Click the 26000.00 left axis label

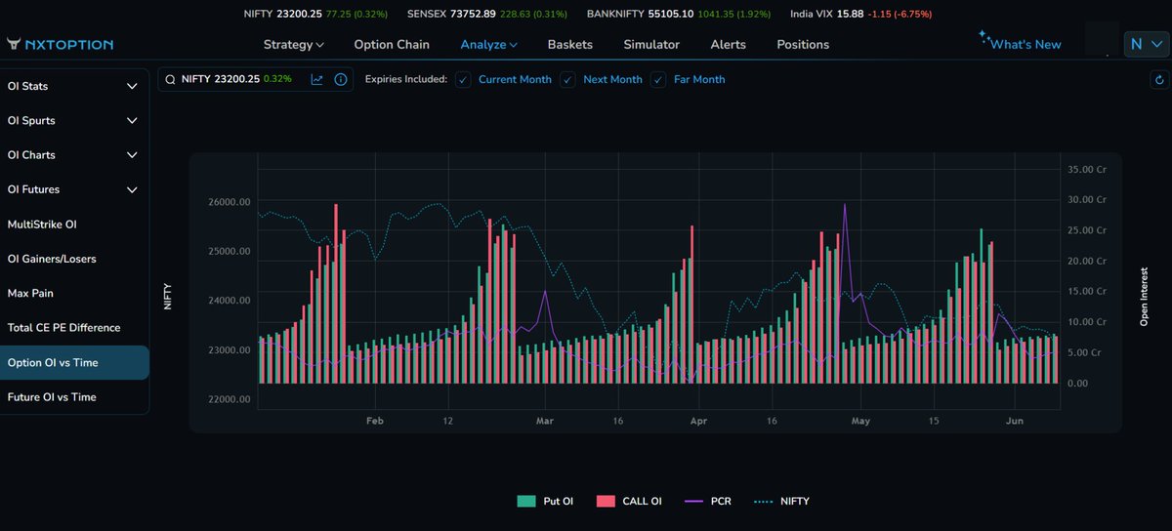tap(229, 202)
